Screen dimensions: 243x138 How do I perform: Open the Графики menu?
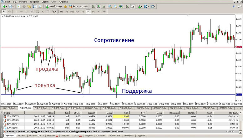tap(34, 2)
